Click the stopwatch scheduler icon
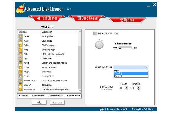The image size is (171, 115). 99,44
